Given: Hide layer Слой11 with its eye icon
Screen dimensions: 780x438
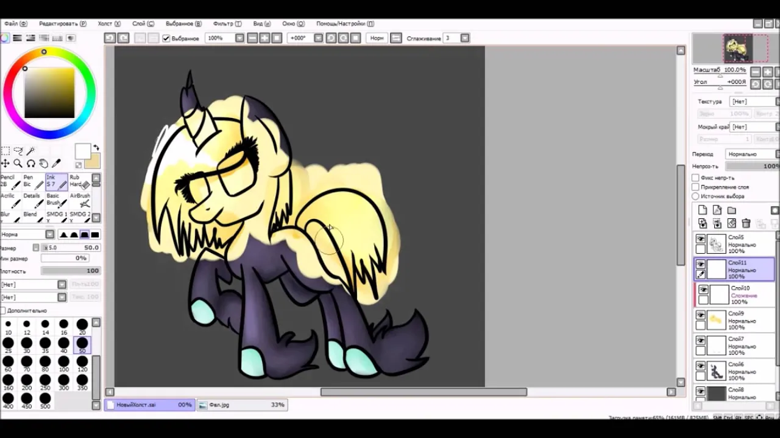Looking at the screenshot, I should coord(701,264).
